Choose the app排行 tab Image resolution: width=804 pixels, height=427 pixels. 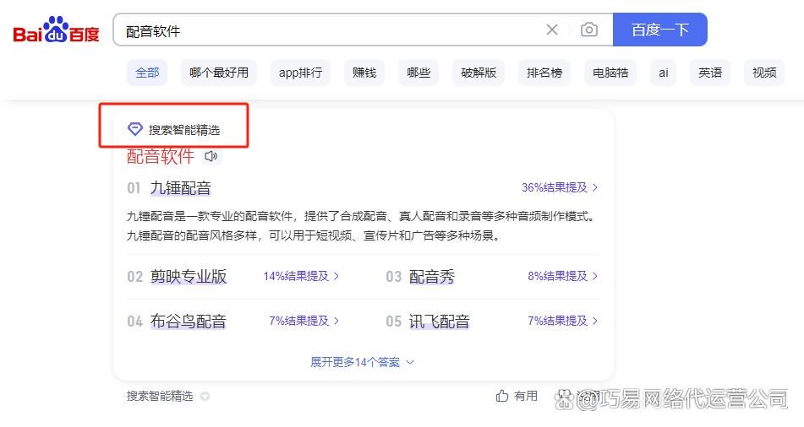[301, 73]
